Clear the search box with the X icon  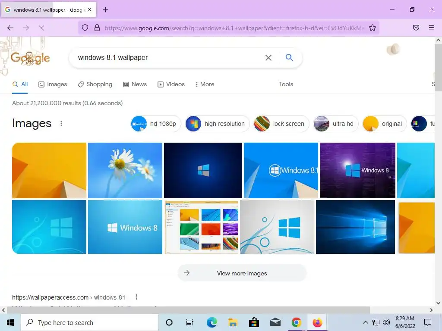coord(268,58)
